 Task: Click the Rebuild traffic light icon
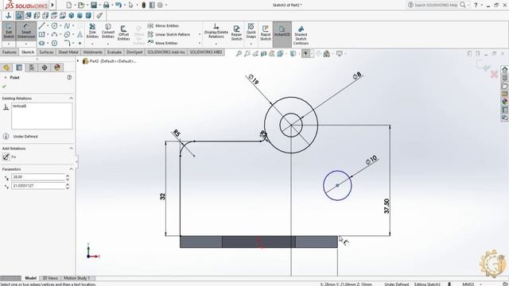pyautogui.click(x=143, y=5)
